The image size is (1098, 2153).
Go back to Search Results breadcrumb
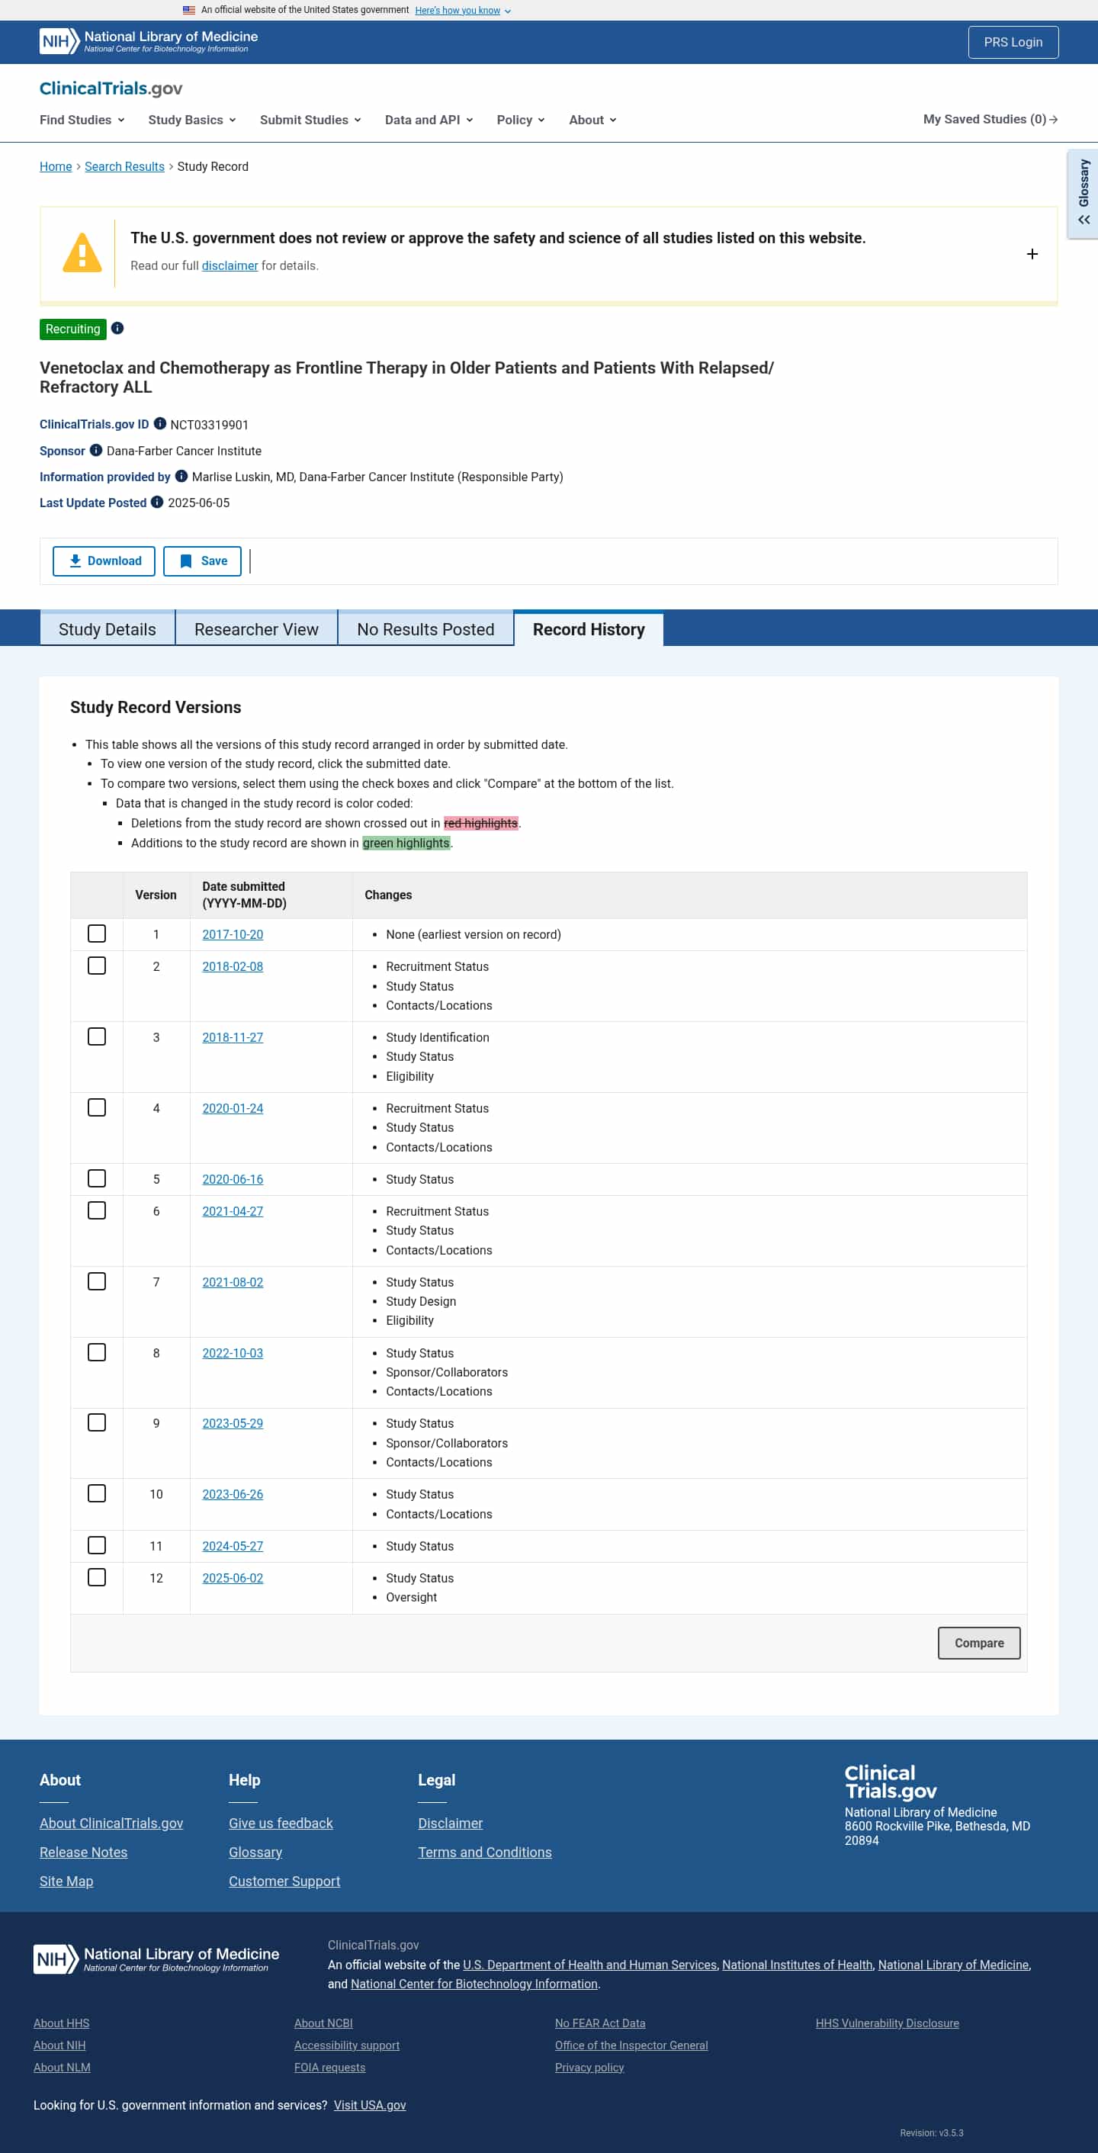point(124,166)
